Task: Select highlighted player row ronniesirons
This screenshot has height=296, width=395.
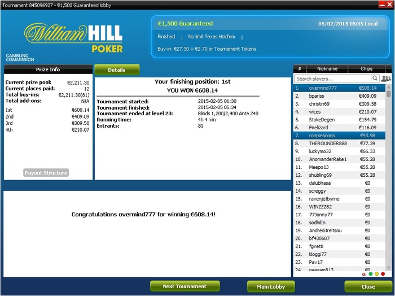Action: tap(339, 136)
